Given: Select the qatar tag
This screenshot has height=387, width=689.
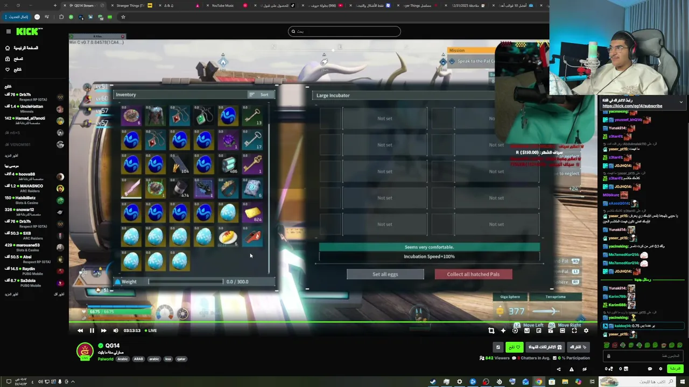Looking at the screenshot, I should (x=181, y=359).
